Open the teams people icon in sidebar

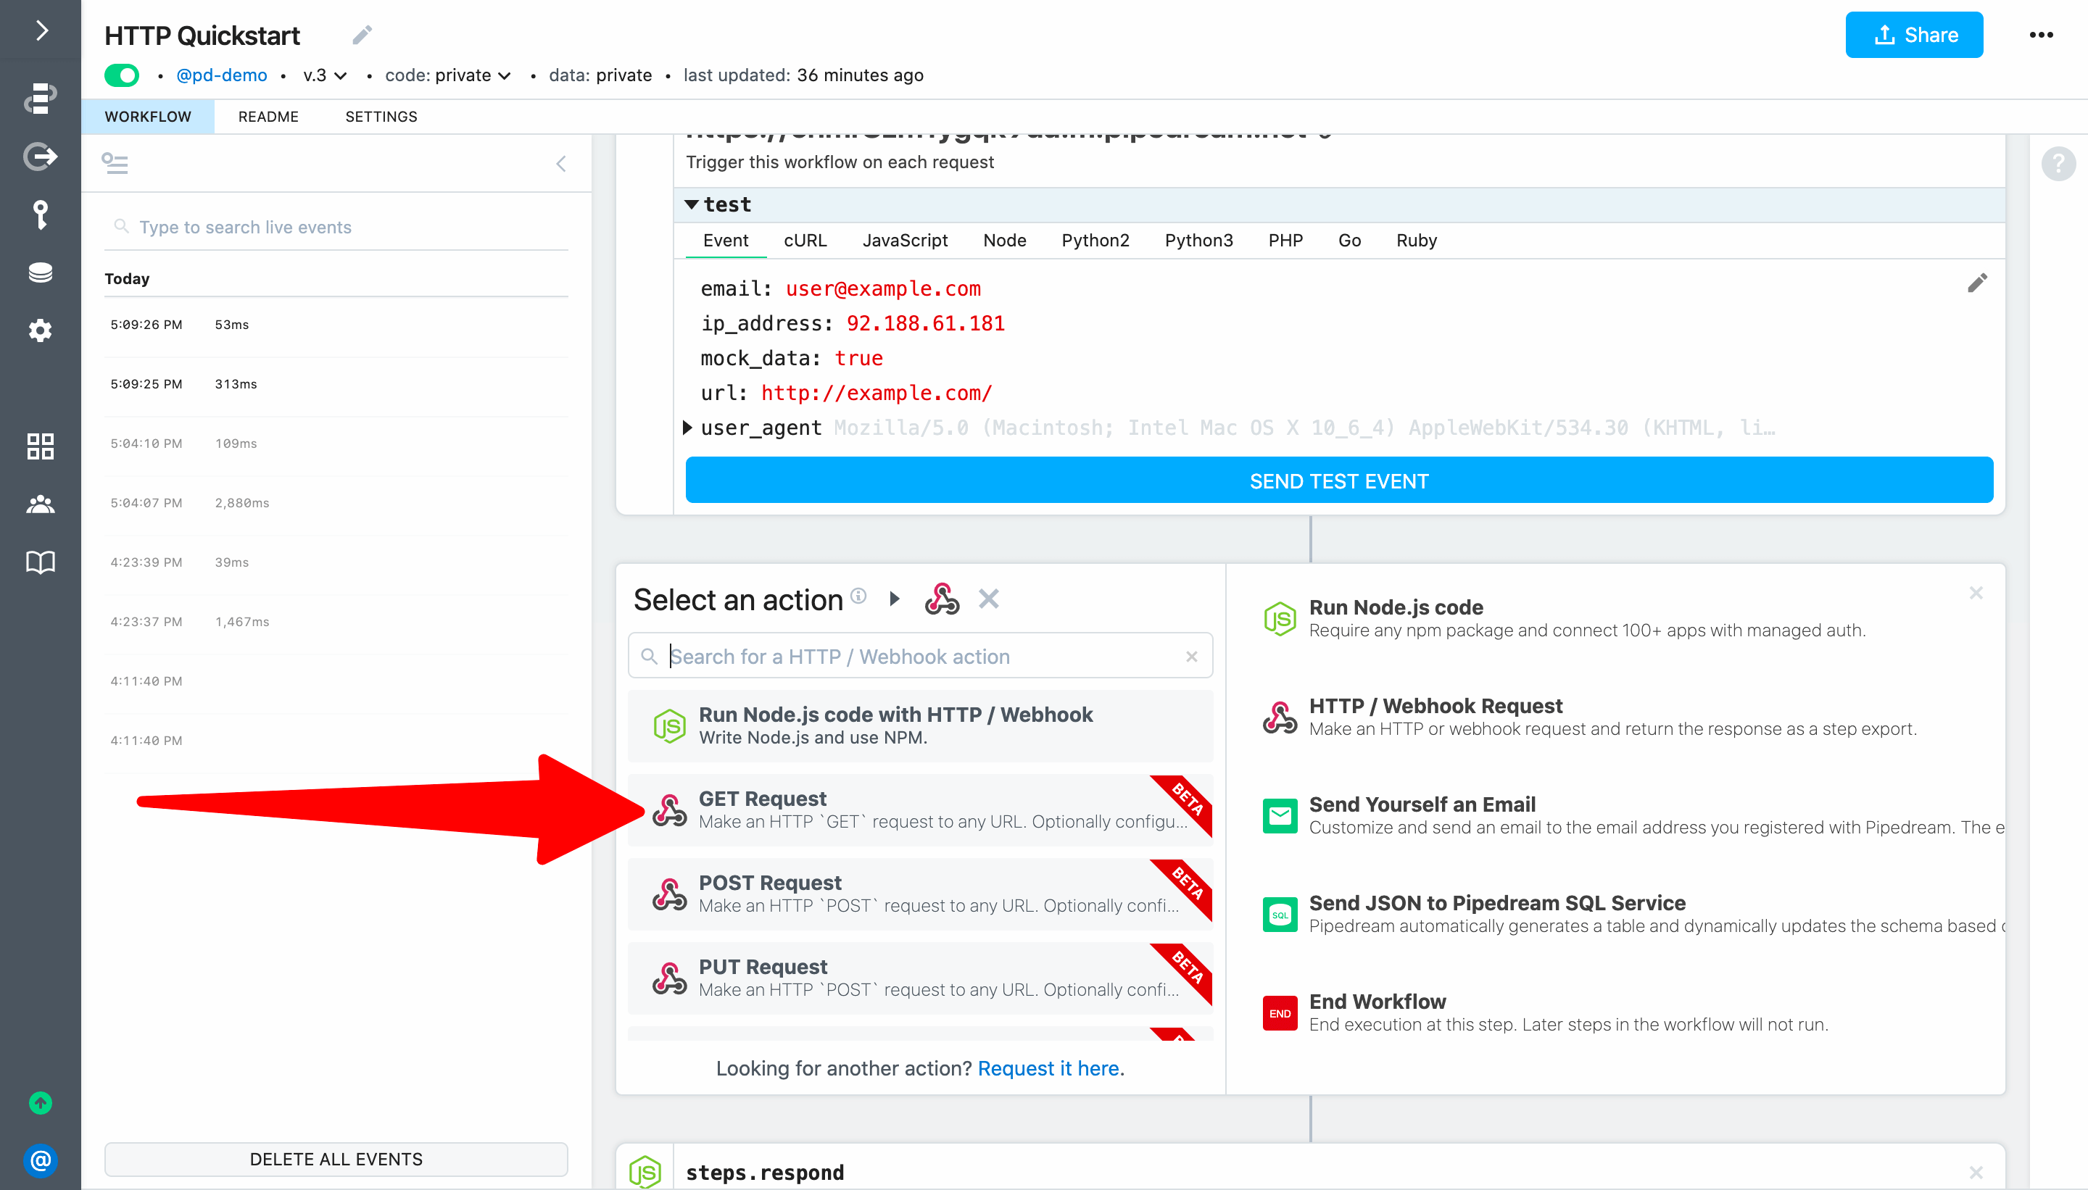[x=40, y=504]
